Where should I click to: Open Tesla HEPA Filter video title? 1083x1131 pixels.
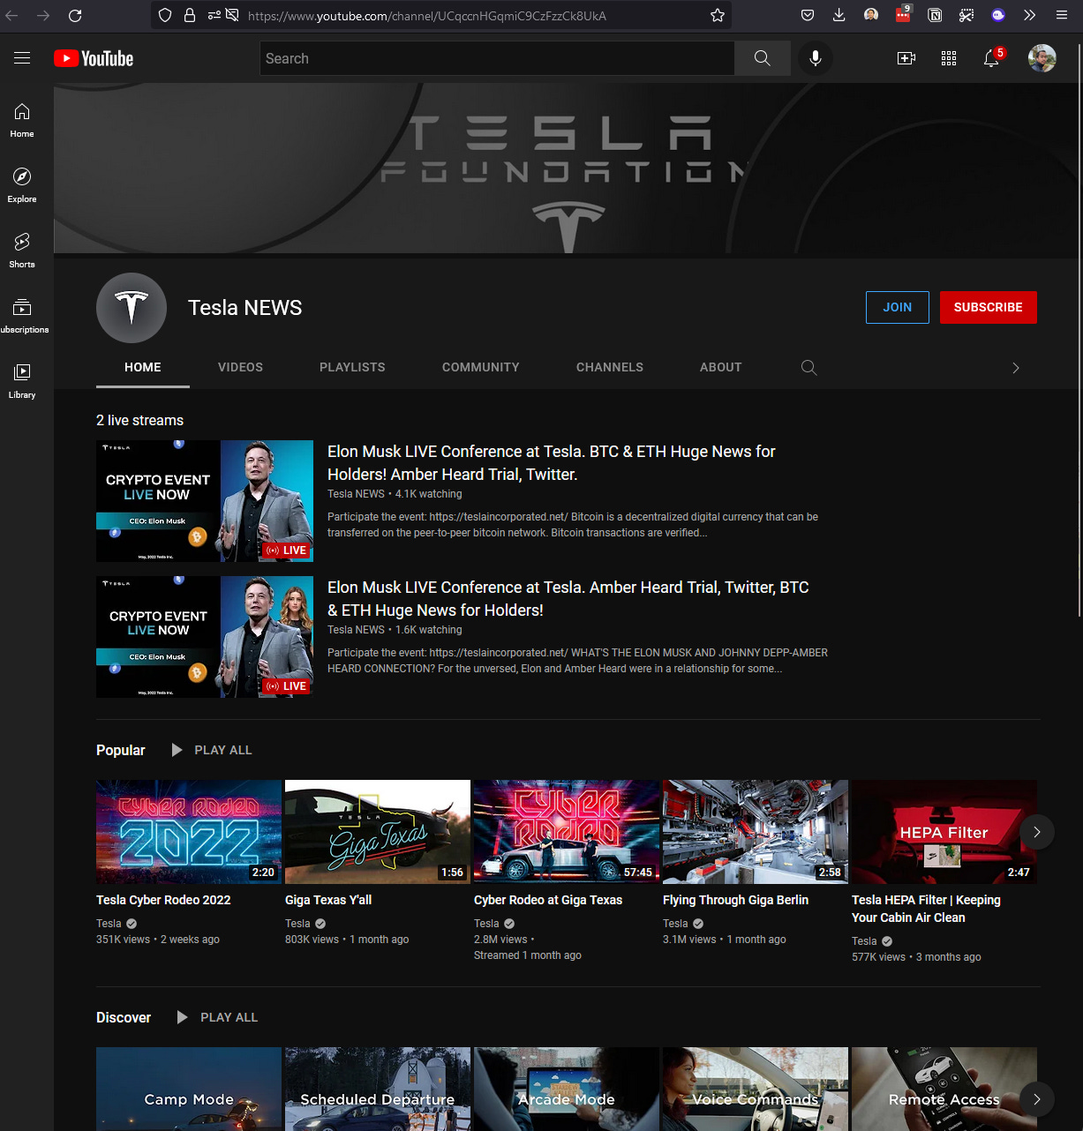926,909
